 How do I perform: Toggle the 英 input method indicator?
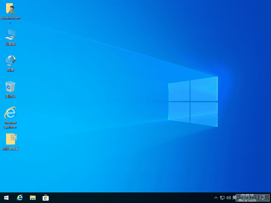coord(234,197)
